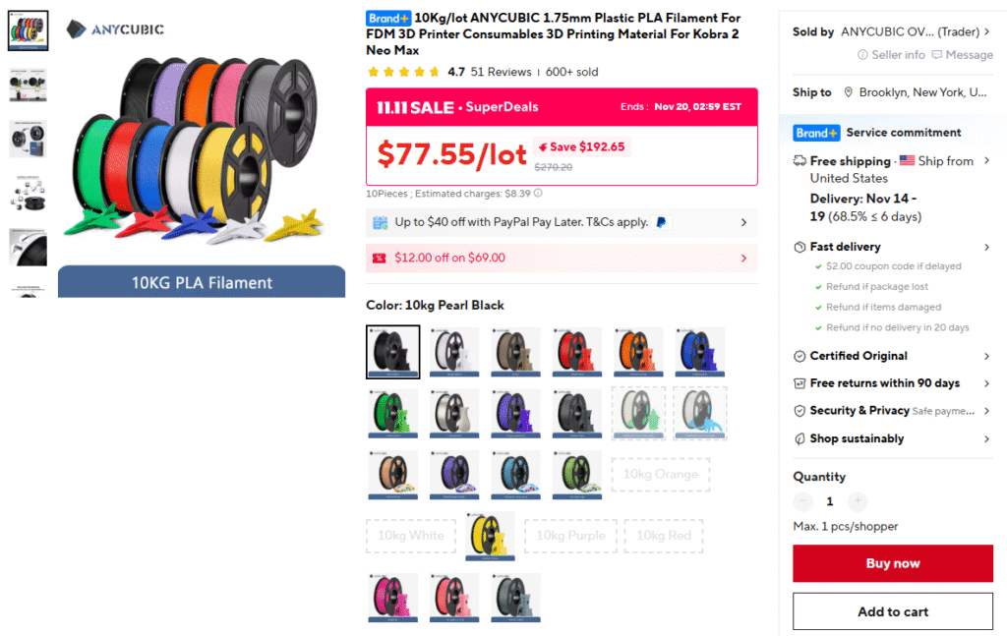Expand the PayPal Pay Later offer row
The width and height of the screenshot is (1007, 636).
[562, 223]
